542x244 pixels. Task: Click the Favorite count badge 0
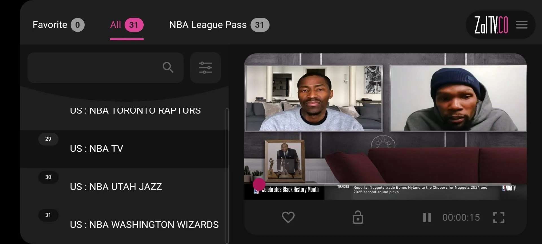[x=78, y=25]
